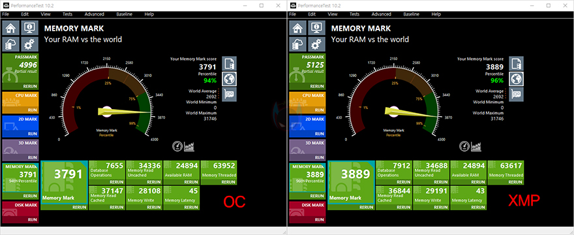Rerun Memory Threaded 63617 test
Viewport: 574px width, 235px height.
[515, 182]
